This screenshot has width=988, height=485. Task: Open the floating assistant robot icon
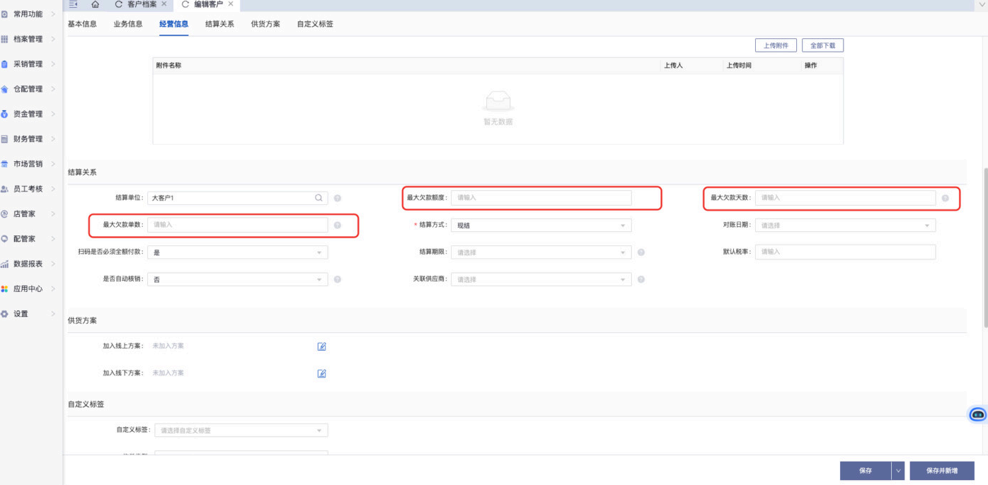pos(977,414)
